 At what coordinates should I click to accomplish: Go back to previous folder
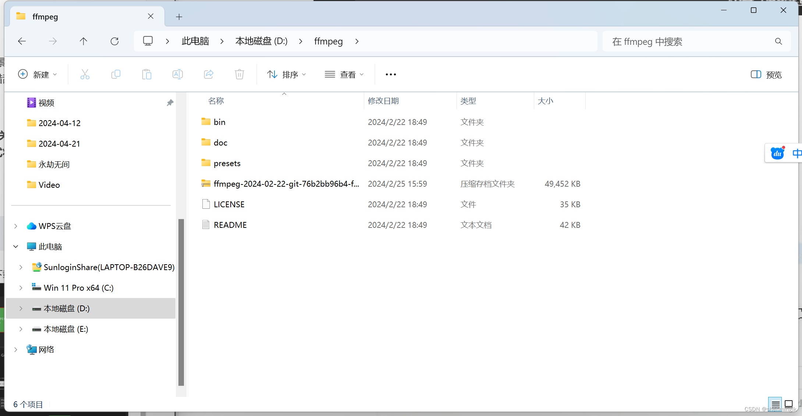[22, 41]
